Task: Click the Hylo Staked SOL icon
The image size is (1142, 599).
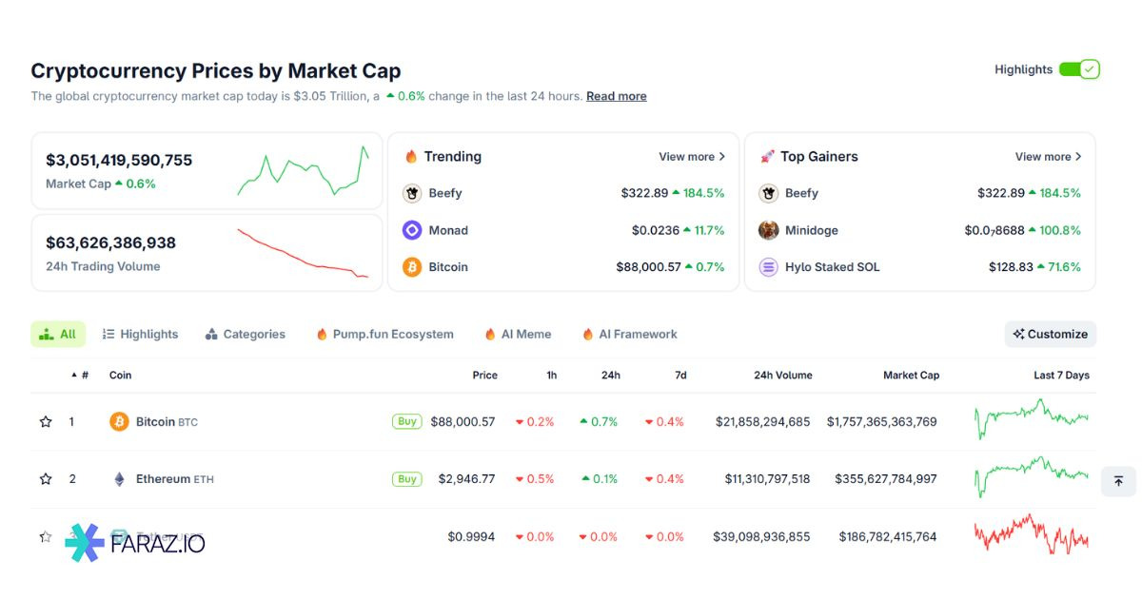Action: [x=767, y=267]
